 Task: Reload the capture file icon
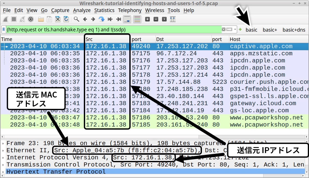(x=66, y=19)
